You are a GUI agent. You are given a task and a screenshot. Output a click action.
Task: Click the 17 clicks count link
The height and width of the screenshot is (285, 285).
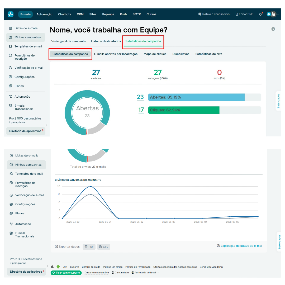click(141, 110)
